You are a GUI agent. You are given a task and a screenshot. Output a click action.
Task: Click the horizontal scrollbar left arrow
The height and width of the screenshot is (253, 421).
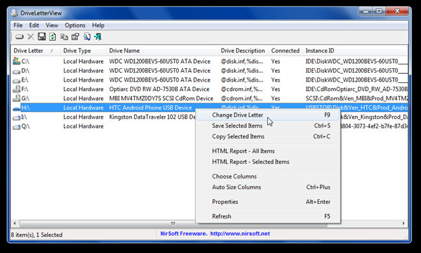pyautogui.click(x=15, y=223)
